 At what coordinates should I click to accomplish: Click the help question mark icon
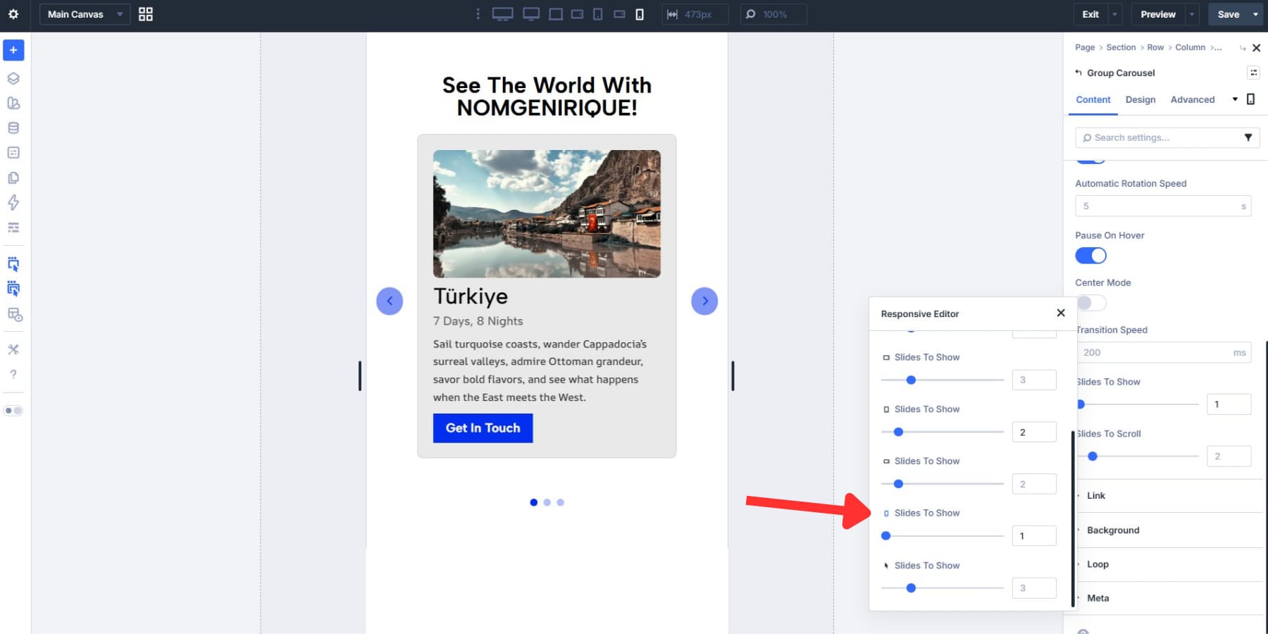pos(13,374)
